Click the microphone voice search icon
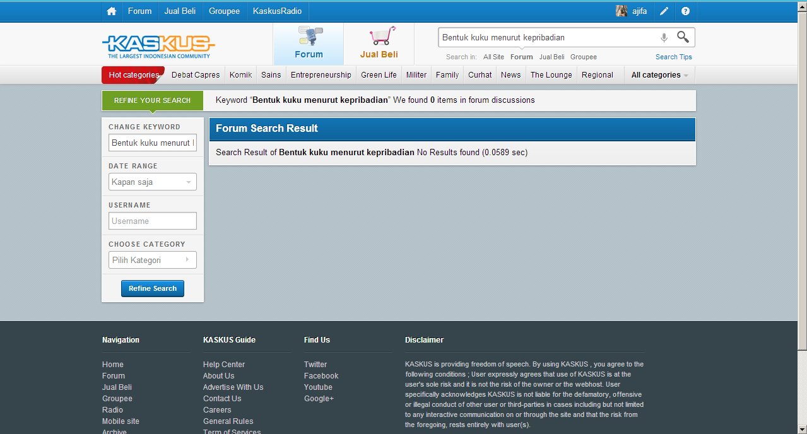This screenshot has width=807, height=434. pos(664,38)
